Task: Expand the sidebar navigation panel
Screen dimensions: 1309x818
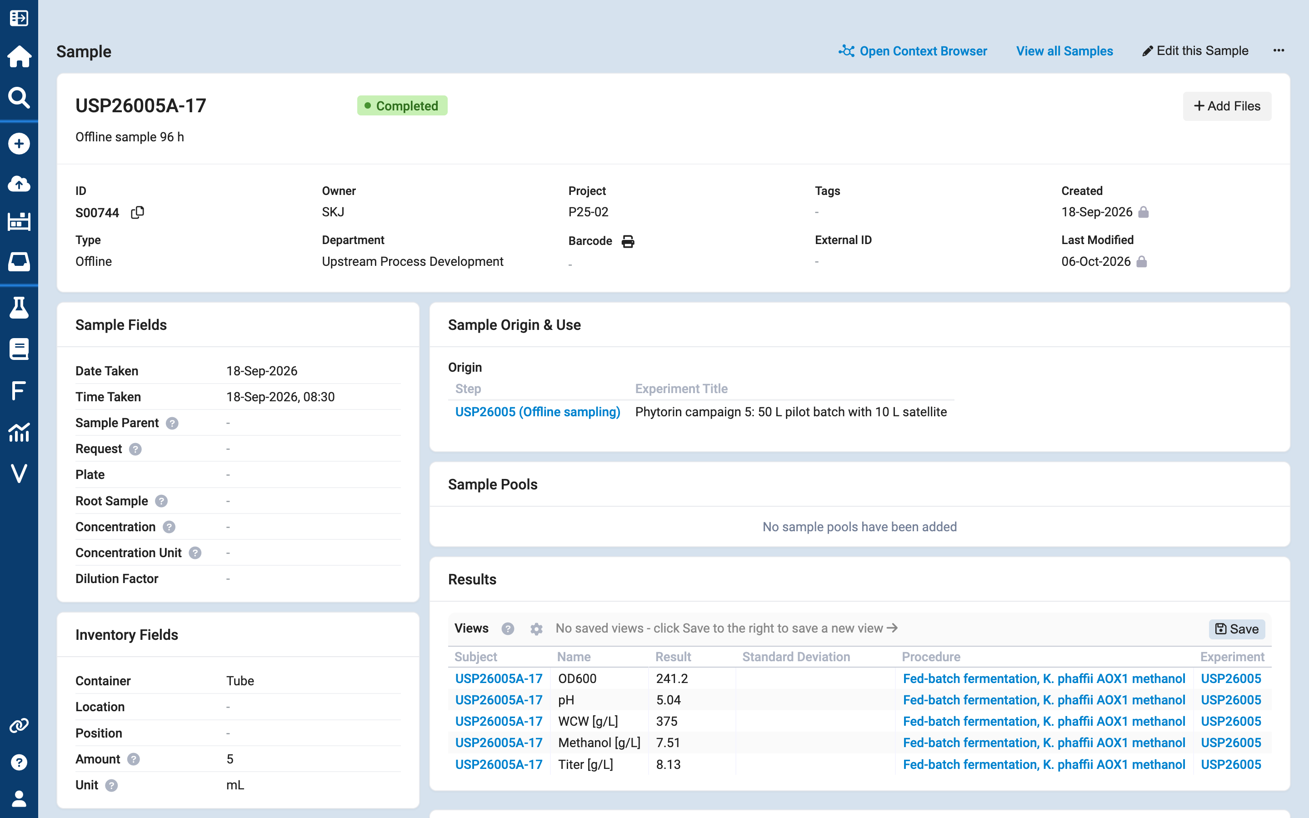Action: click(x=19, y=18)
